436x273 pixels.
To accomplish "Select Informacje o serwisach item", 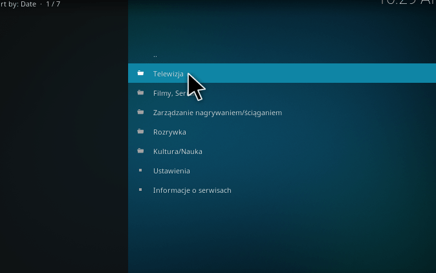I will (281, 190).
